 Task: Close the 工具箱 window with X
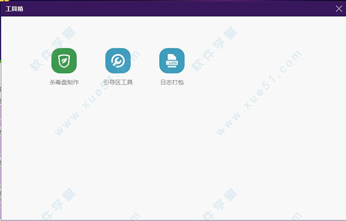pyautogui.click(x=339, y=9)
